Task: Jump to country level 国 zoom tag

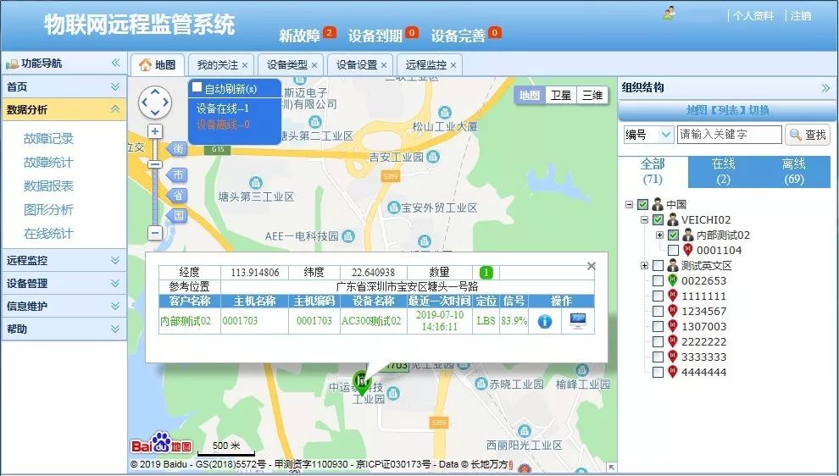Action: pos(176,215)
